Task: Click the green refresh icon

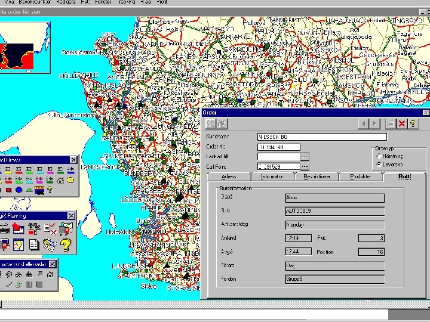Action: 19,284
